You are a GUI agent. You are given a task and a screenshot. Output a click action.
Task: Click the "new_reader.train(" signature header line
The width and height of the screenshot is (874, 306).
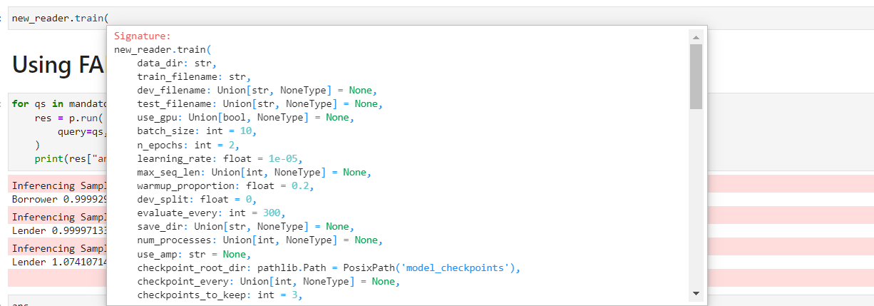tap(163, 49)
